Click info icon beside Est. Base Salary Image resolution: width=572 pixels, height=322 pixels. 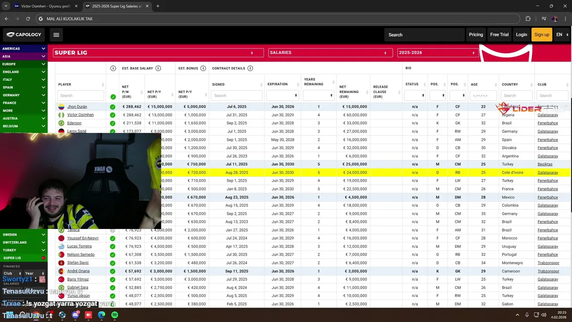coord(158,68)
